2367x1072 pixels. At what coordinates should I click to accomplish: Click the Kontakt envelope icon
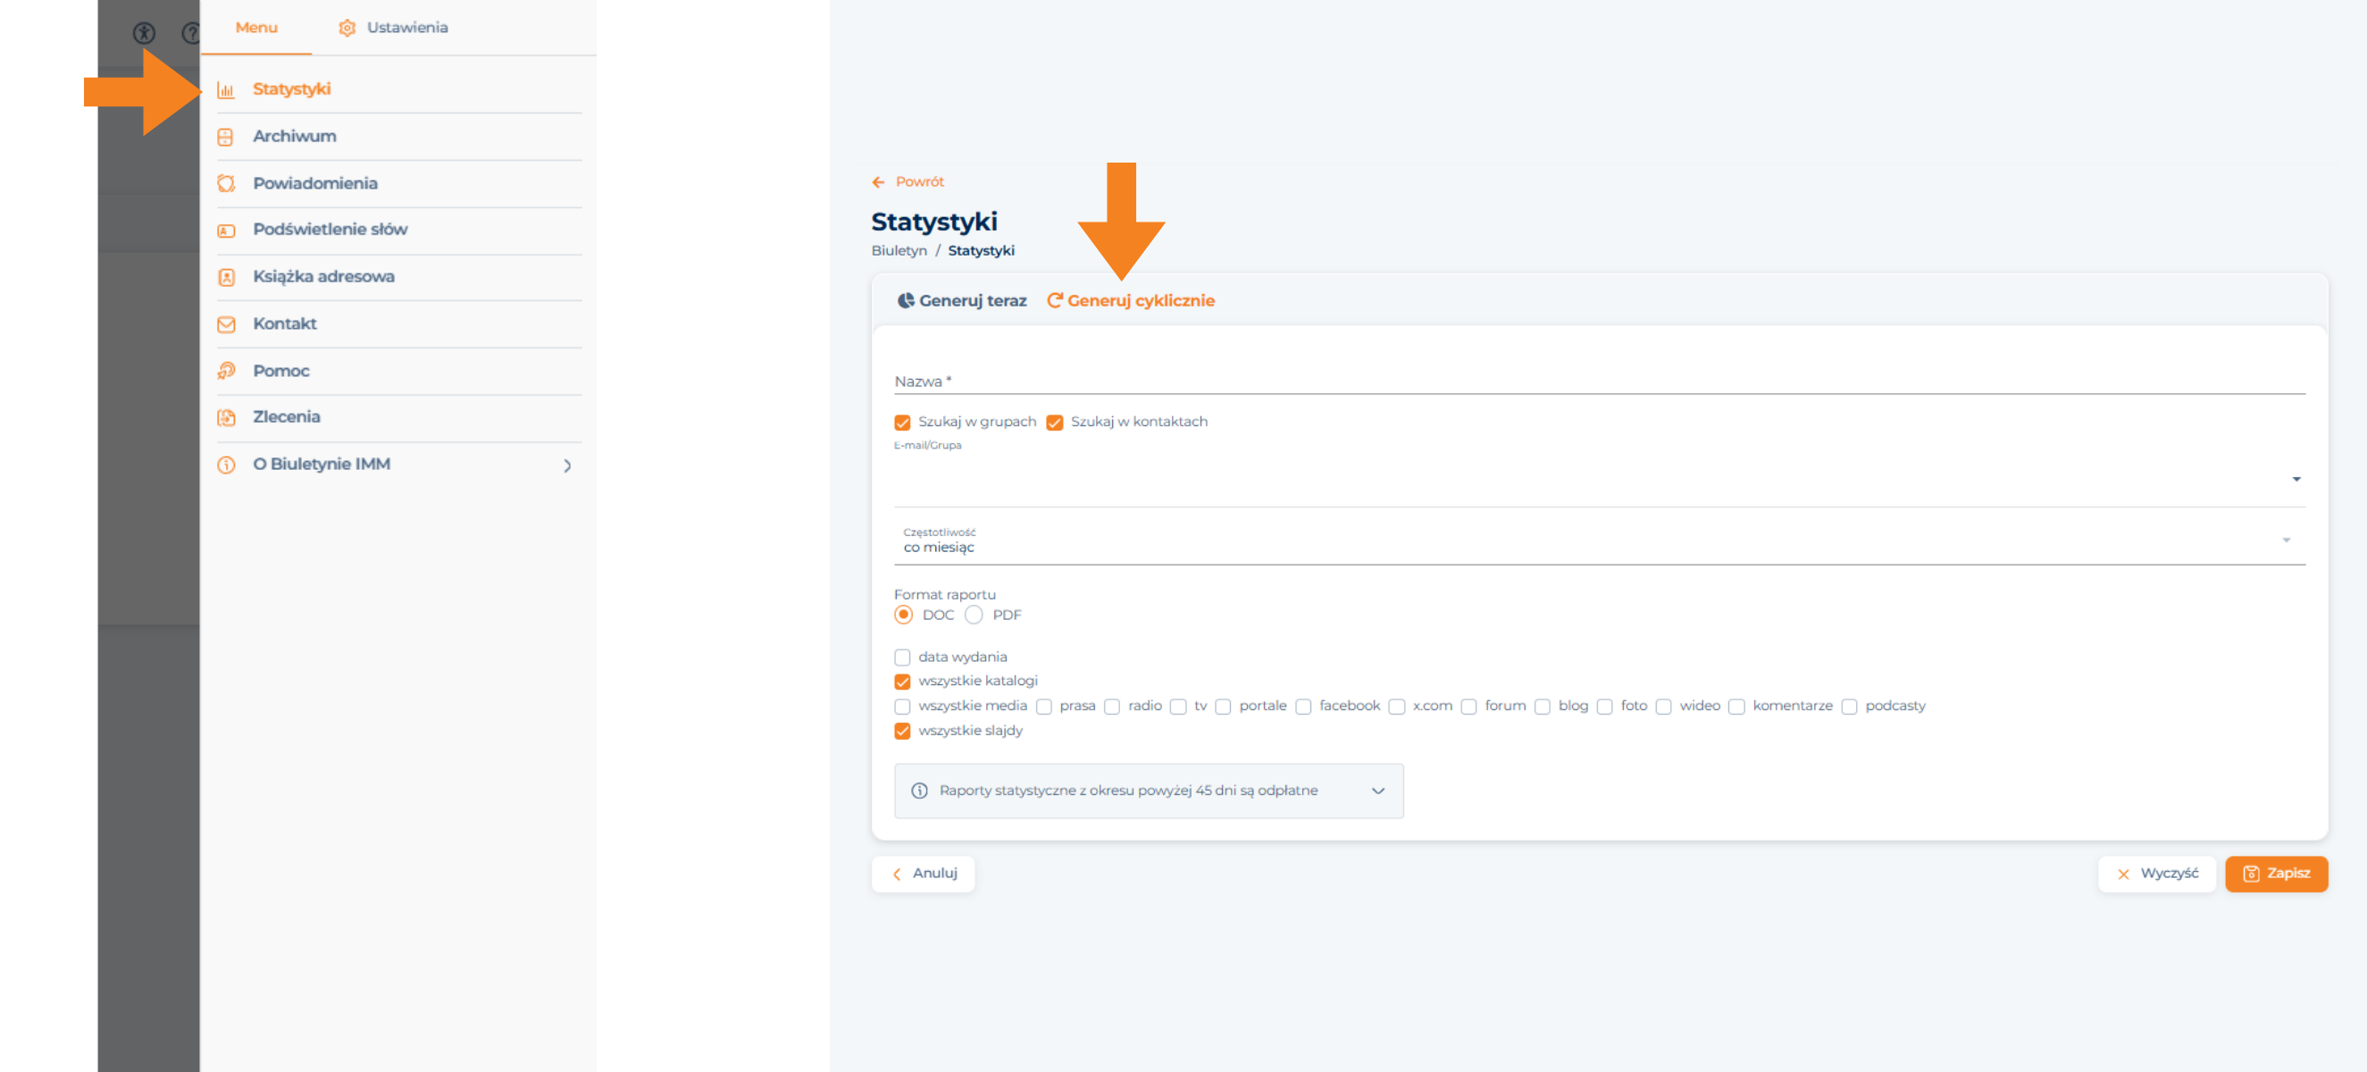coord(225,324)
